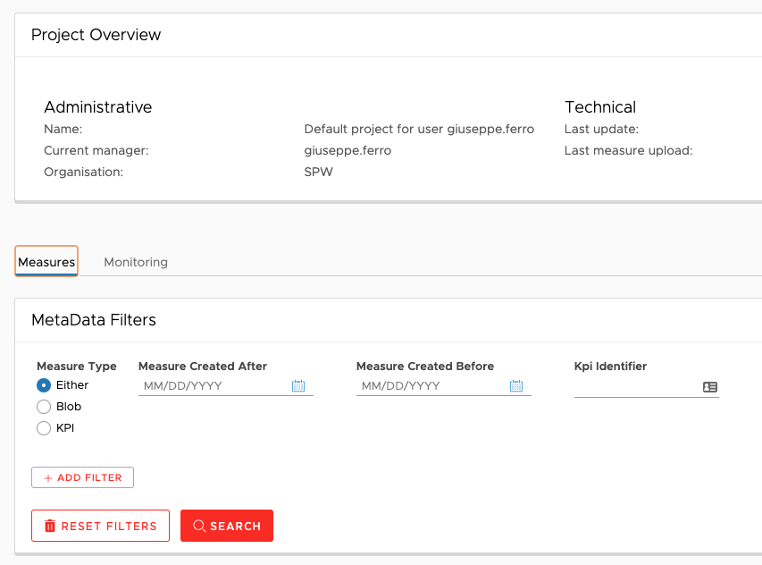
Task: Click the Kpi Identifier card icon
Action: coord(710,387)
